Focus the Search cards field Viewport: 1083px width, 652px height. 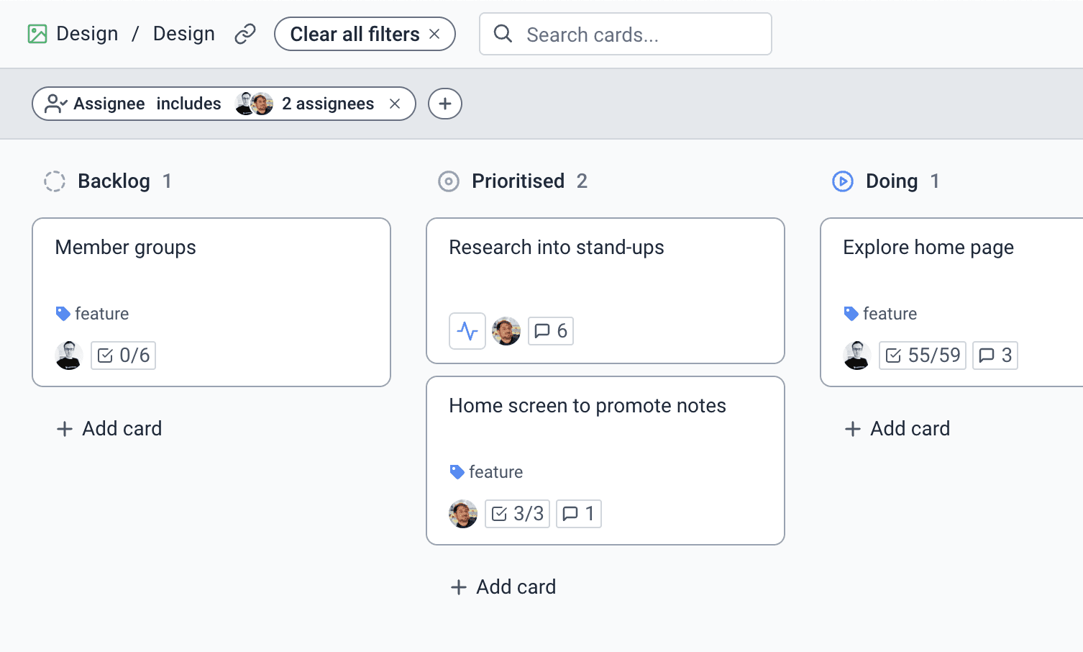626,34
